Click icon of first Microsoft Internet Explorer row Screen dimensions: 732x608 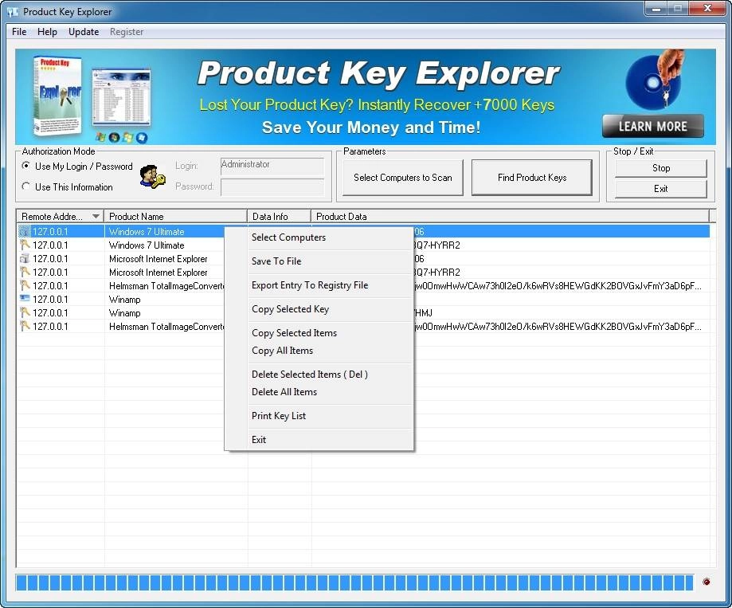(x=25, y=258)
